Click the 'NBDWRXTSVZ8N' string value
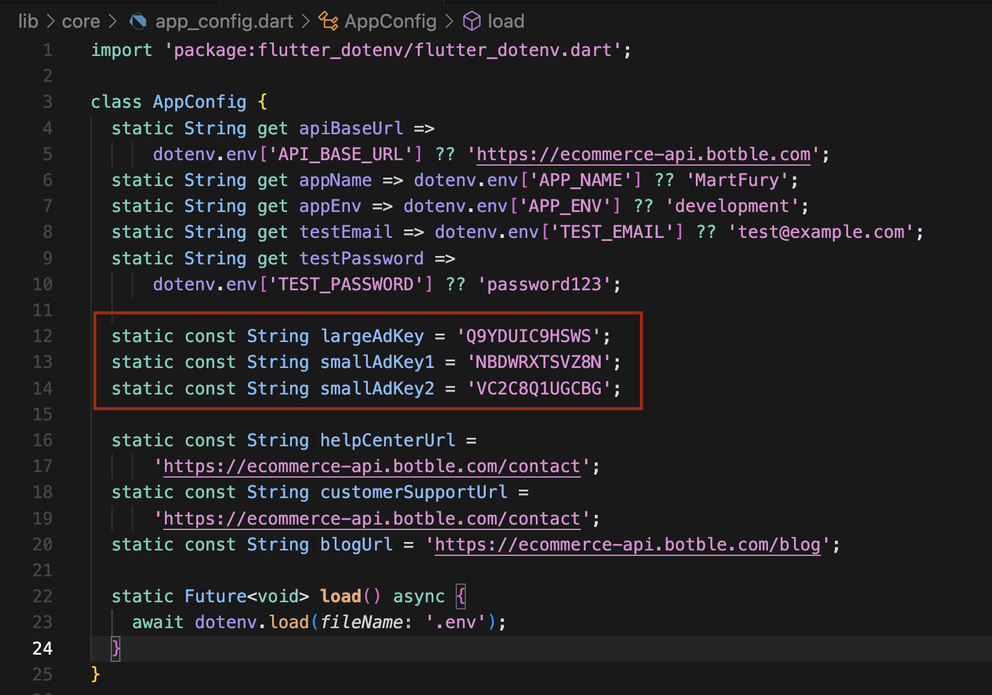 click(539, 362)
